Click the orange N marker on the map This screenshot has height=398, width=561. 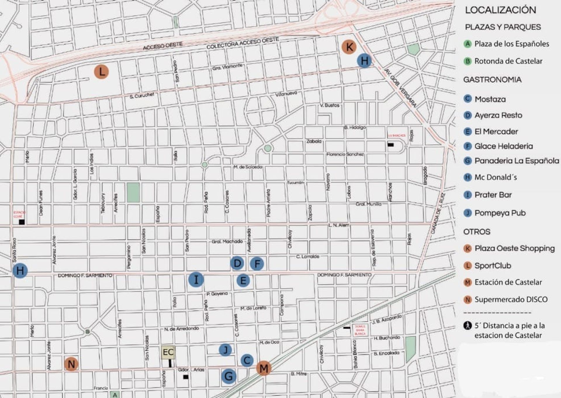[71, 364]
